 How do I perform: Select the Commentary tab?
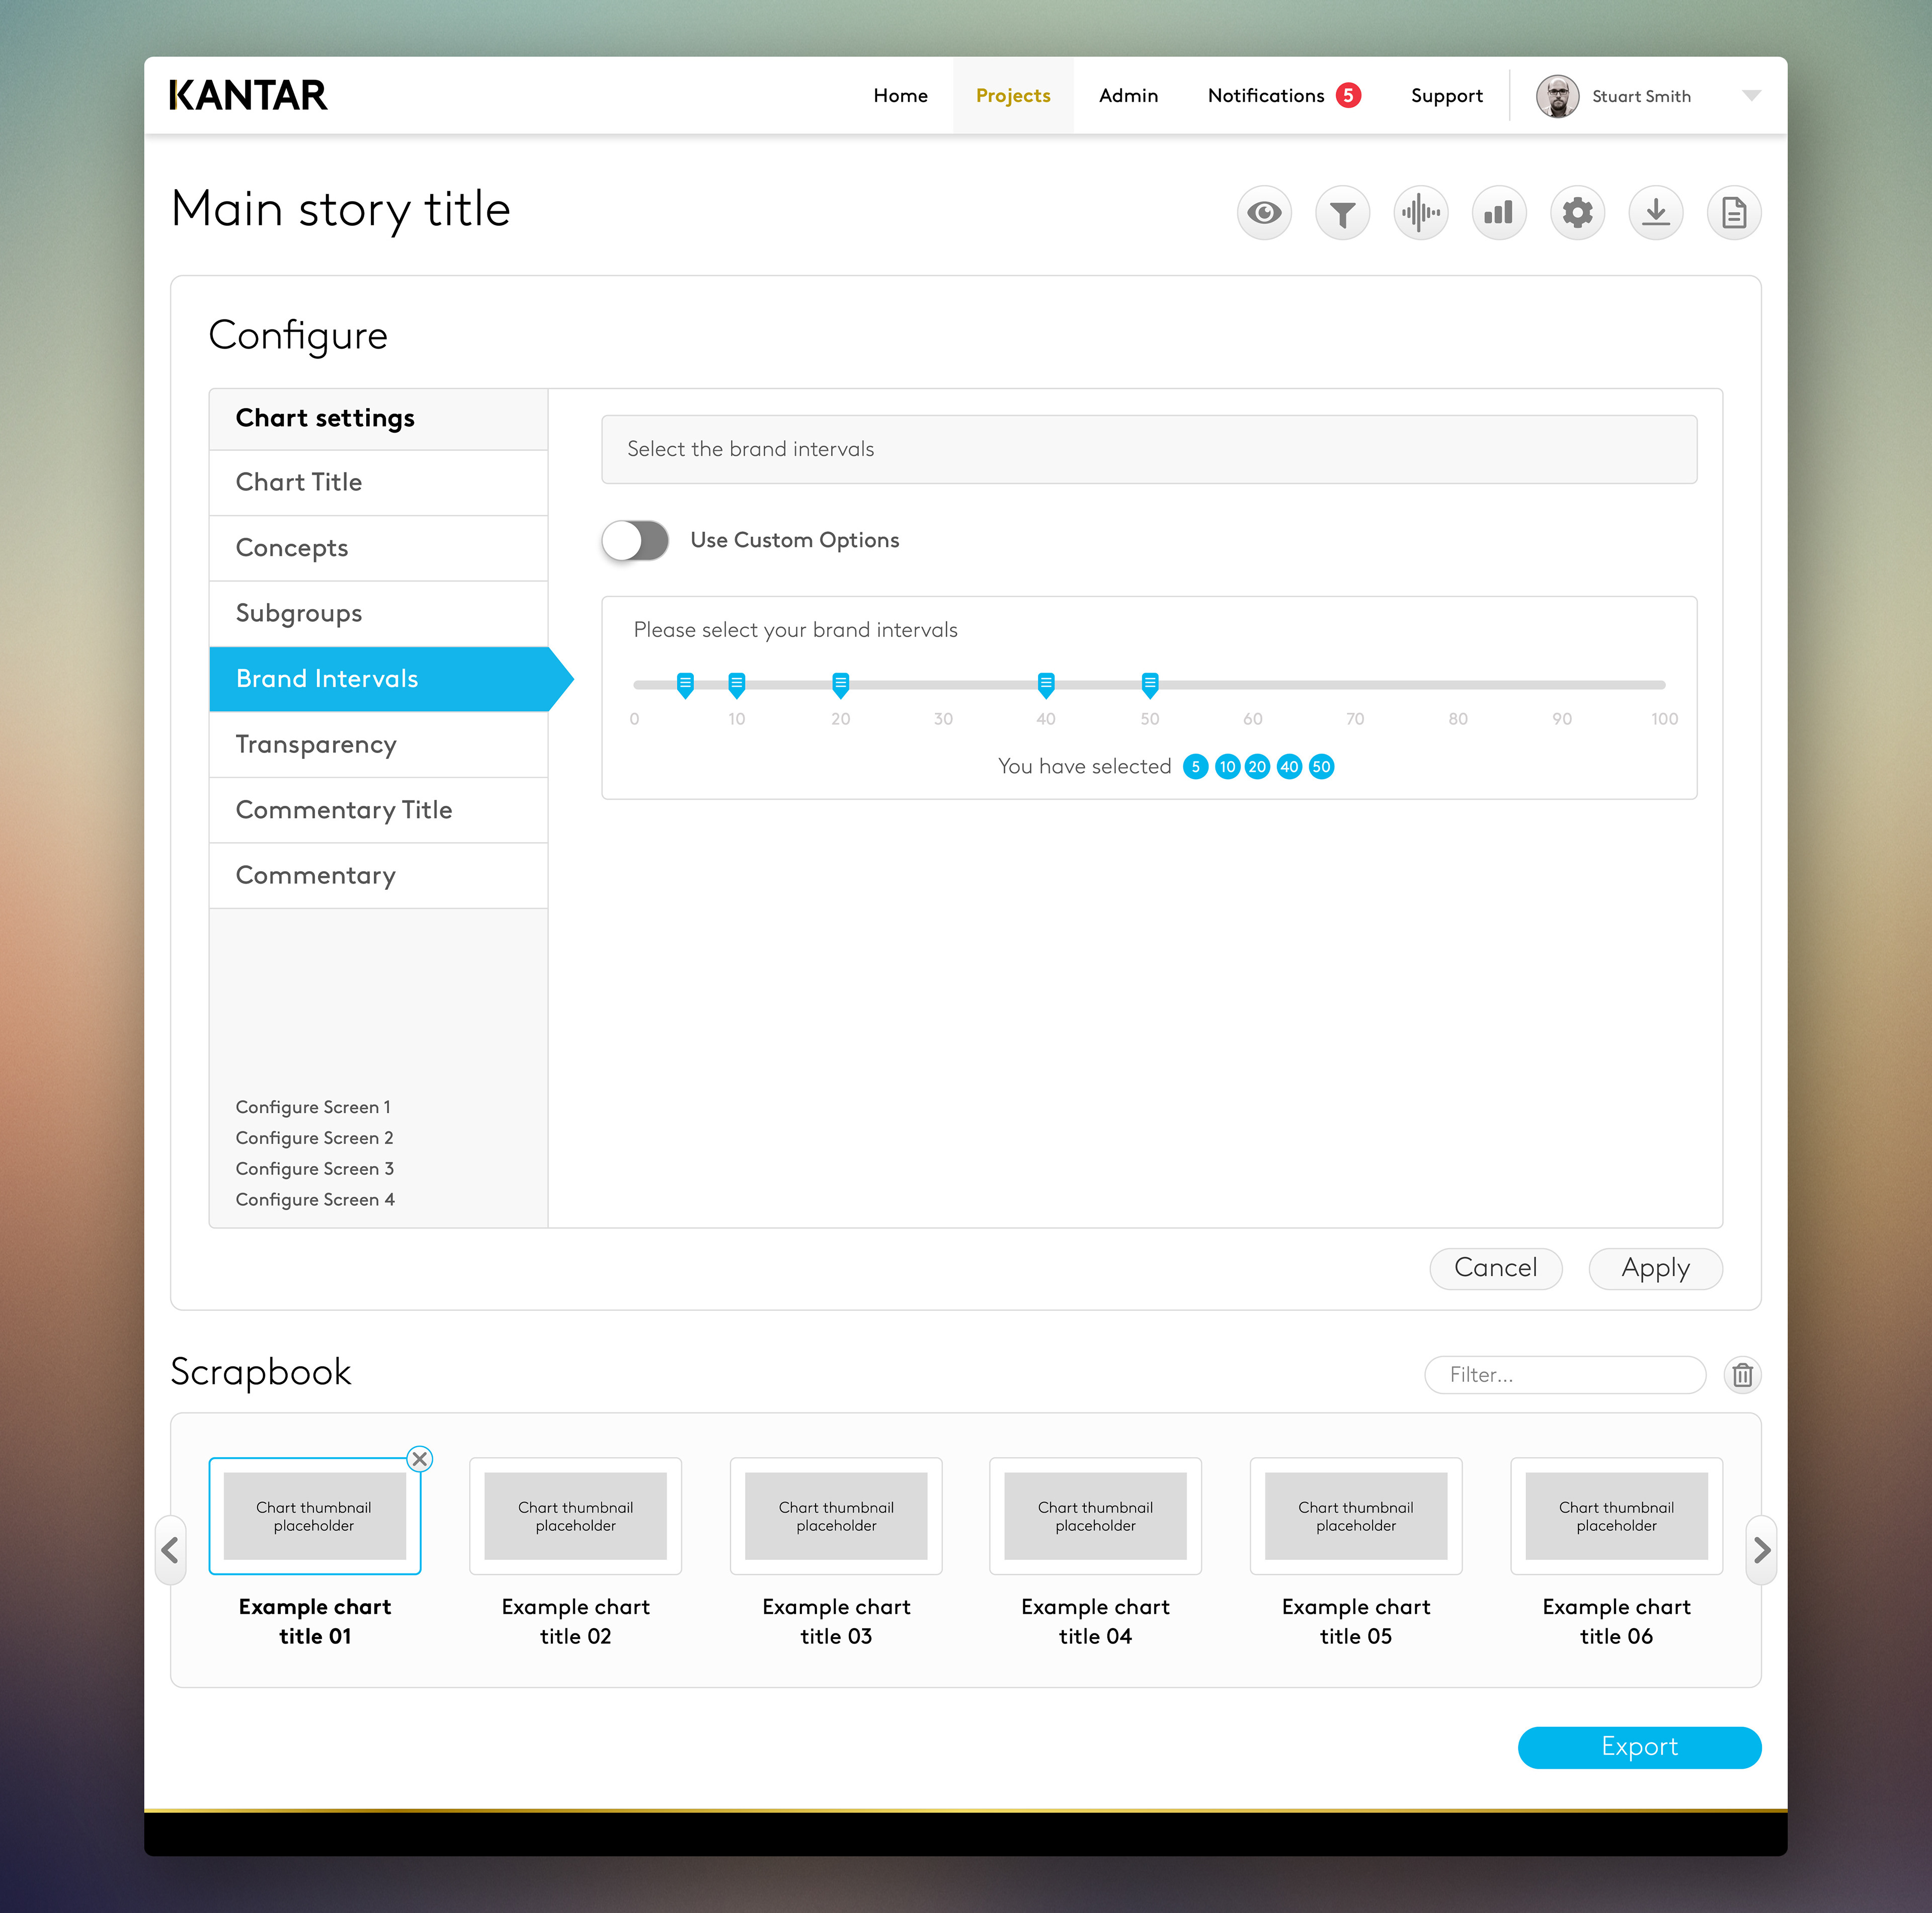[x=378, y=876]
